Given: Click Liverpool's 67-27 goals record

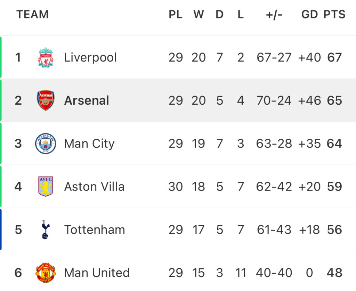Looking at the screenshot, I should click(x=274, y=57).
